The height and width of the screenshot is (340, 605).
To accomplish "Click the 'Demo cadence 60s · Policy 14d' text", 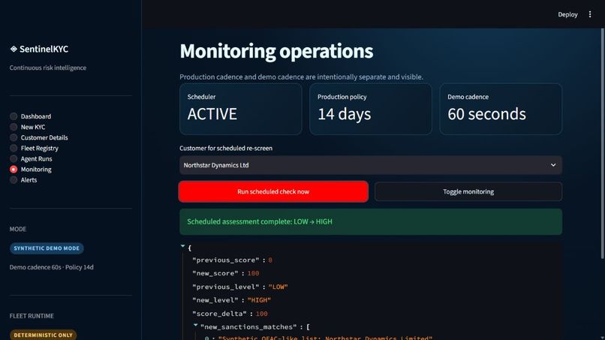I will pyautogui.click(x=51, y=267).
